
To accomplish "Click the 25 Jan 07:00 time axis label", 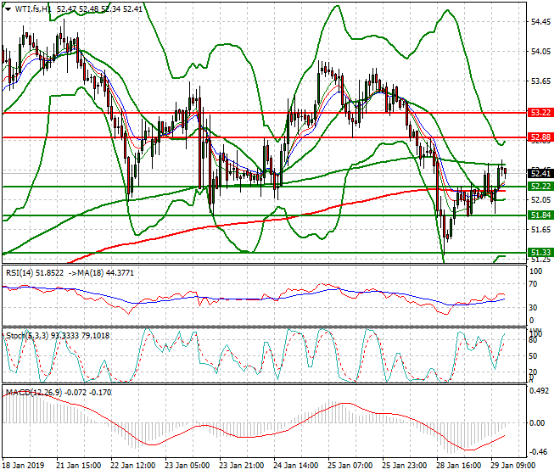I will coord(350,466).
